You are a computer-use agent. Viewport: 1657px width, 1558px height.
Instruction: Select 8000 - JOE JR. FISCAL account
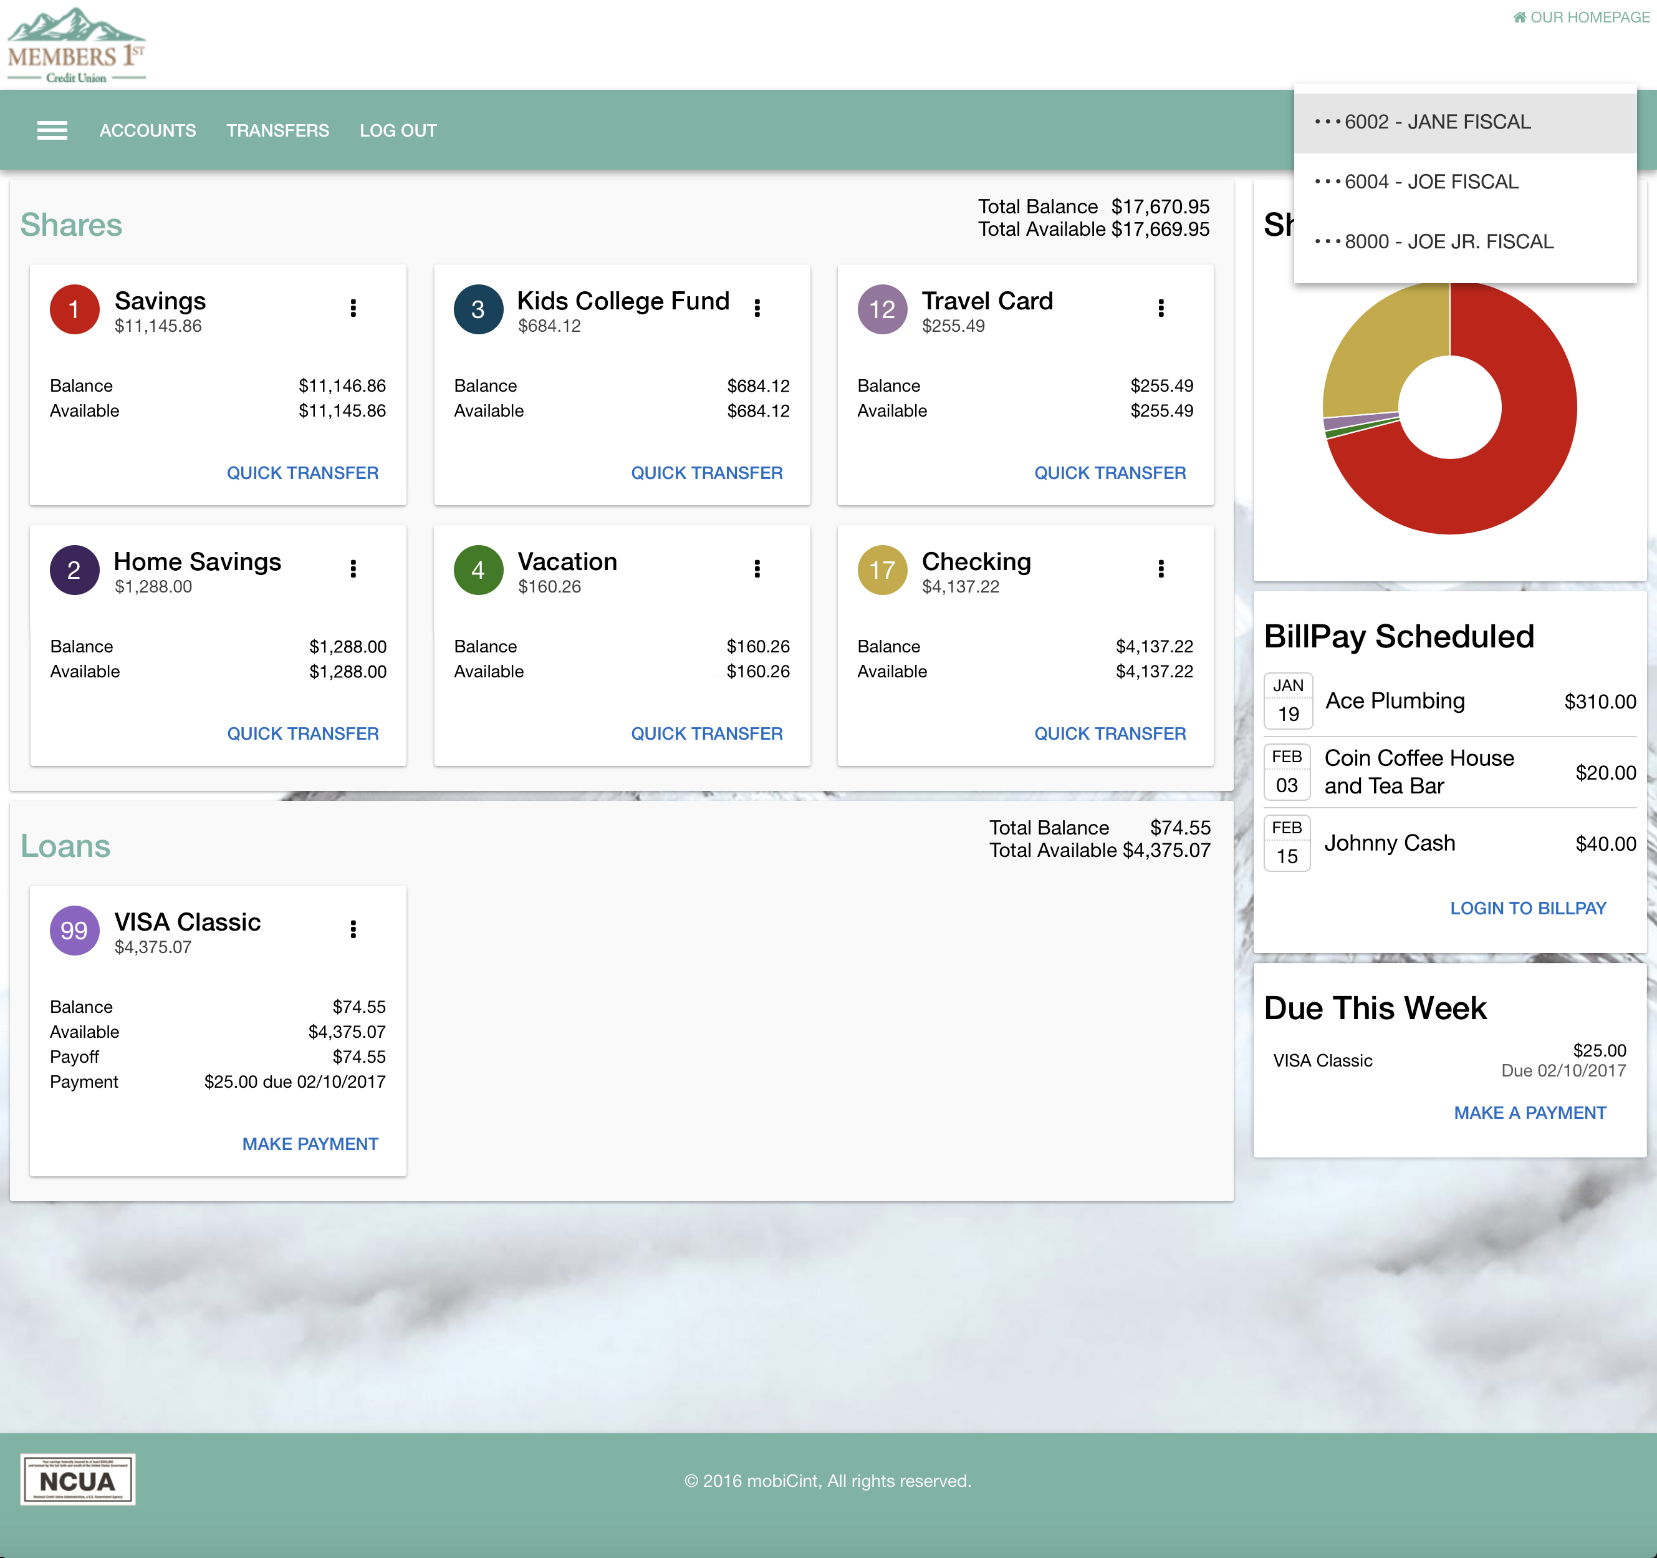pyautogui.click(x=1465, y=242)
